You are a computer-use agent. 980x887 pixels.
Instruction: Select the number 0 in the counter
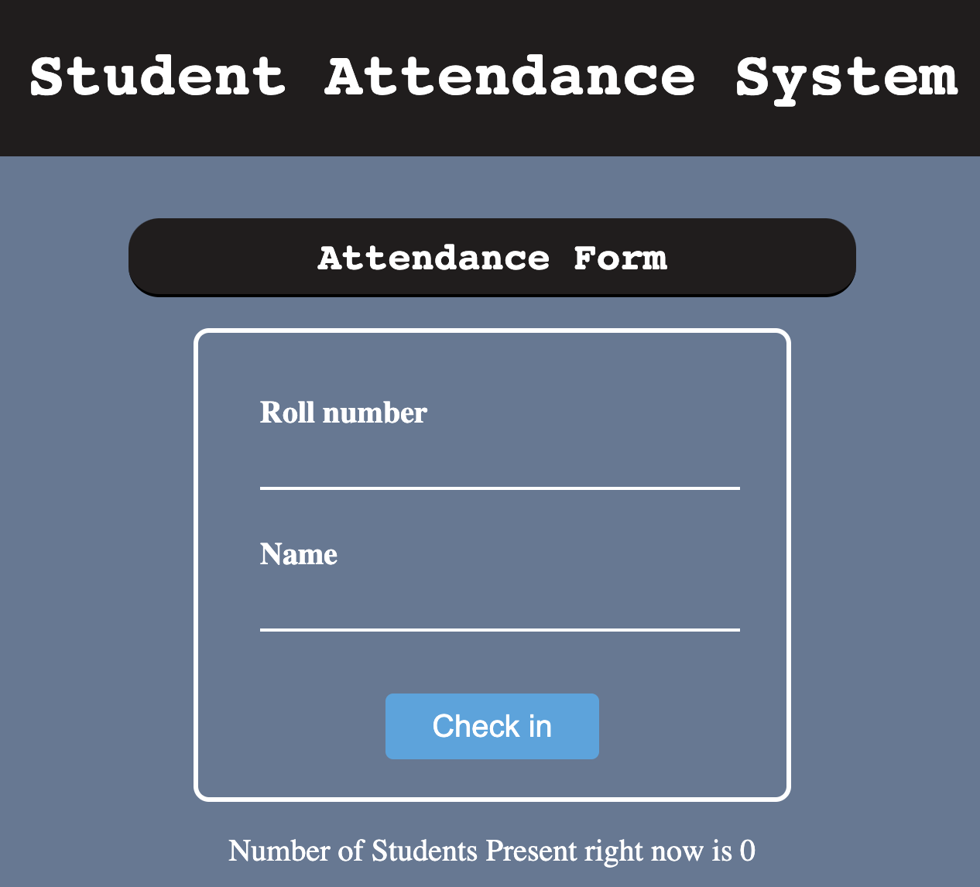pyautogui.click(x=746, y=850)
